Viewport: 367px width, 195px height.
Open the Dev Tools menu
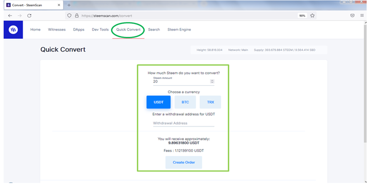[100, 30]
